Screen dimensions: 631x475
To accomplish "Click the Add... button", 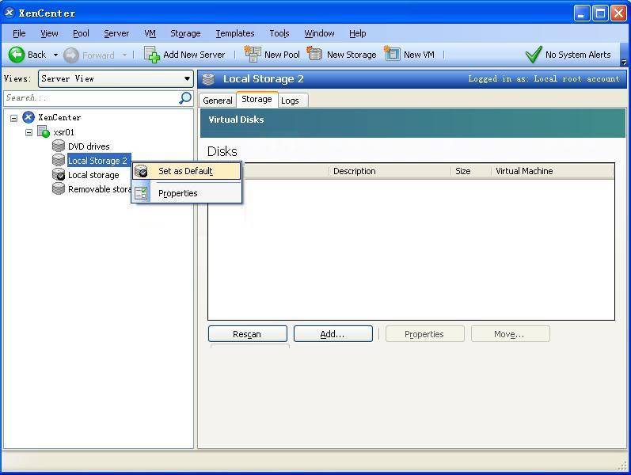I will [333, 334].
